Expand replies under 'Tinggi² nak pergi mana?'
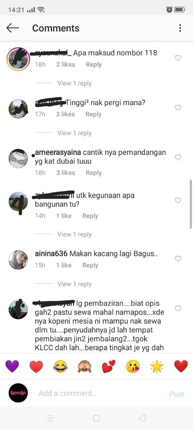 (74, 133)
